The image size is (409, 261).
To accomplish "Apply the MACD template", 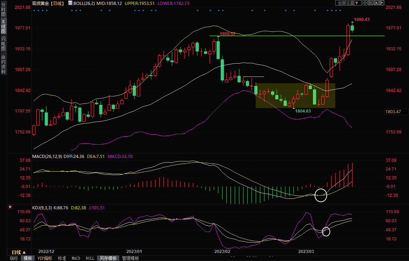I will coord(76,258).
